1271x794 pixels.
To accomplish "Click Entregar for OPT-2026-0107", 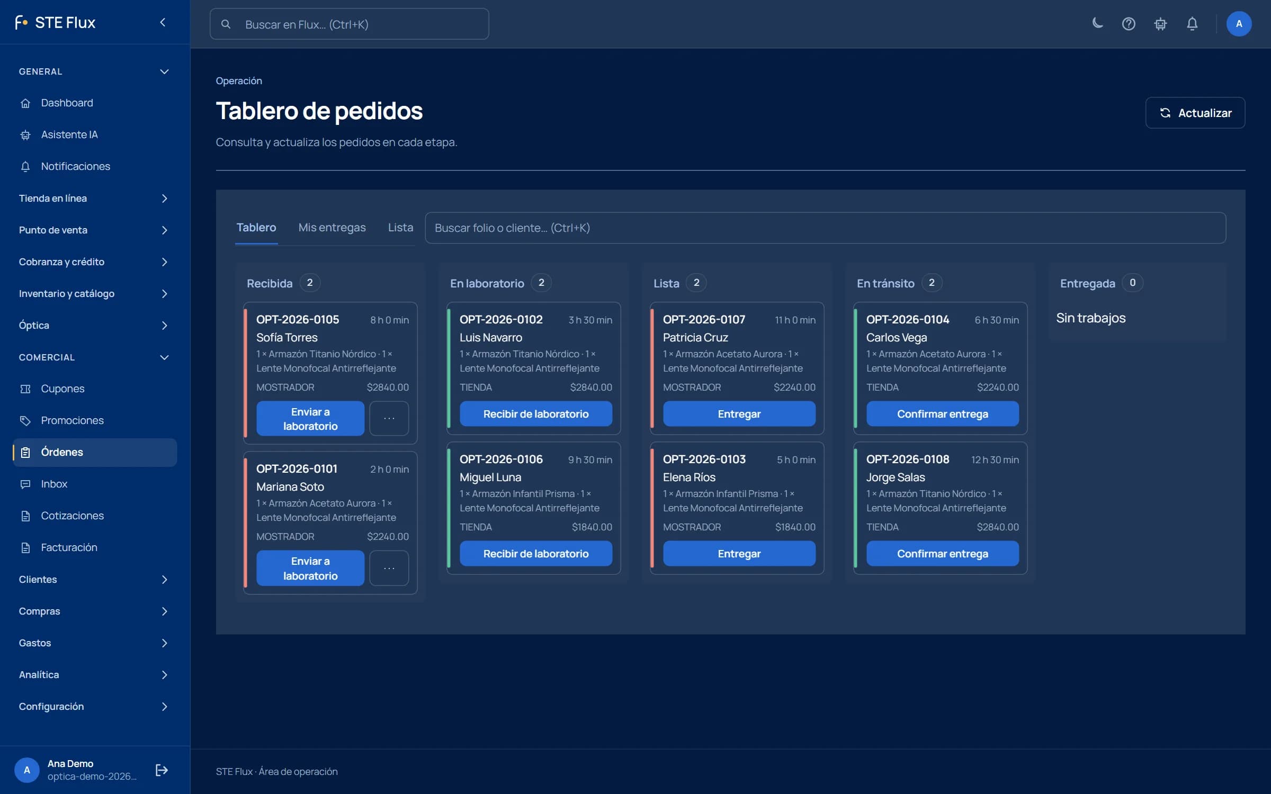I will click(x=739, y=413).
